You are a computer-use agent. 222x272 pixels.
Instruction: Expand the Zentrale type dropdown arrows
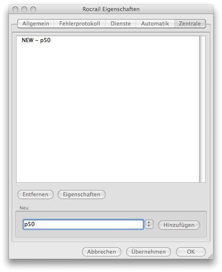click(149, 224)
